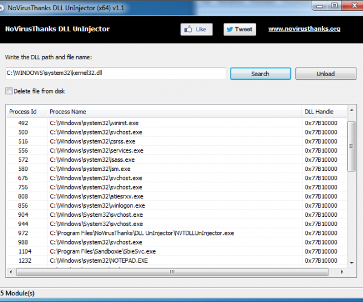Click the vertical scrollbar up arrow
The height and width of the screenshot is (302, 363).
352,111
